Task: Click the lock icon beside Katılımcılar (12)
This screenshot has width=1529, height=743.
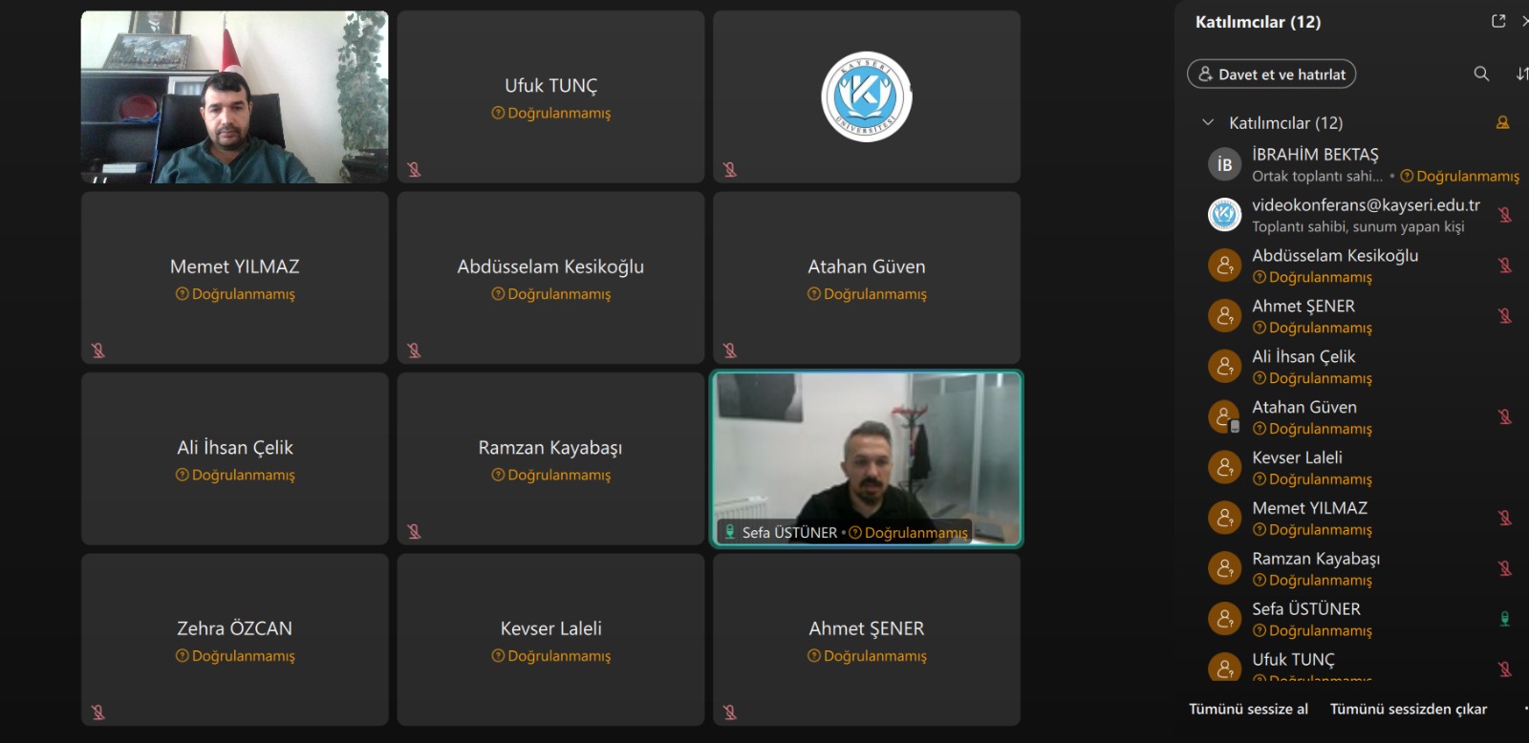Action: (x=1502, y=122)
